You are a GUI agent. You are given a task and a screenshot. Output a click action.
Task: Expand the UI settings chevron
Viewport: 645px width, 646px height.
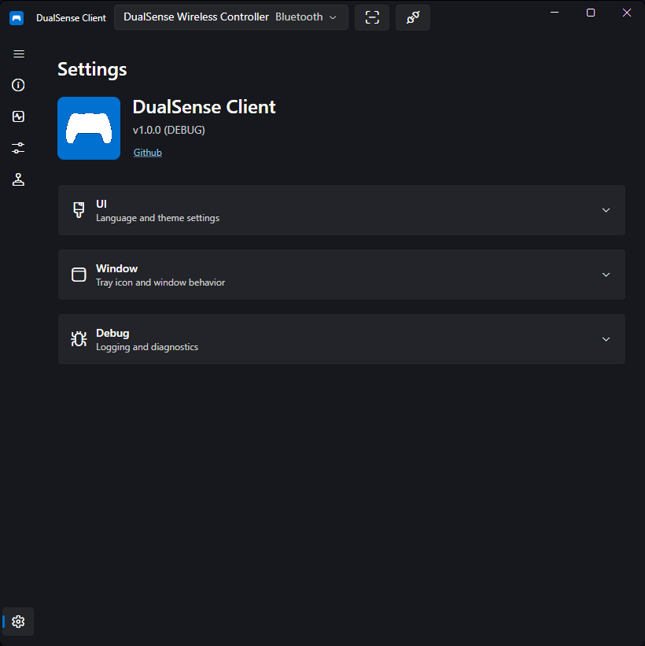pos(606,210)
